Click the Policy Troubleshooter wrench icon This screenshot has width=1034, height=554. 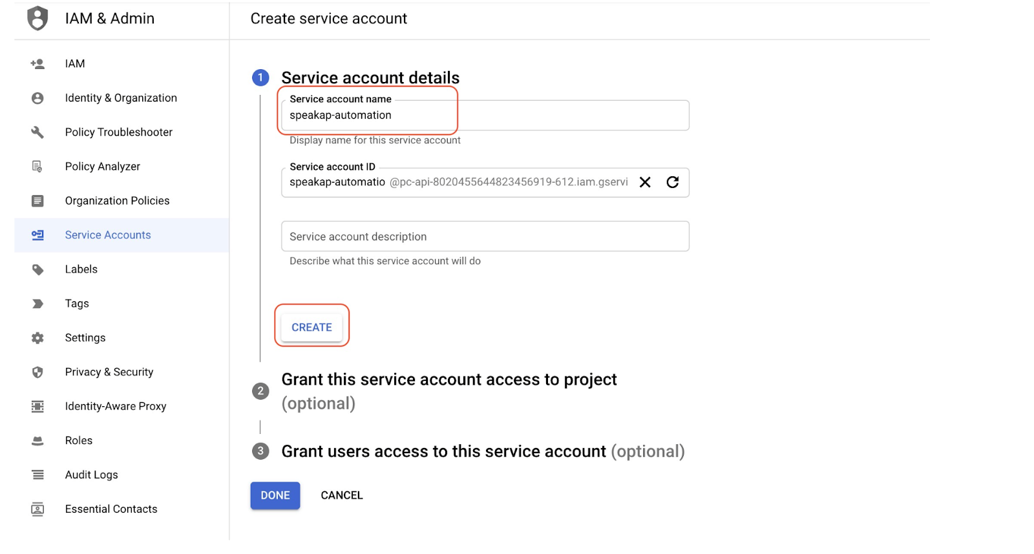(x=37, y=132)
